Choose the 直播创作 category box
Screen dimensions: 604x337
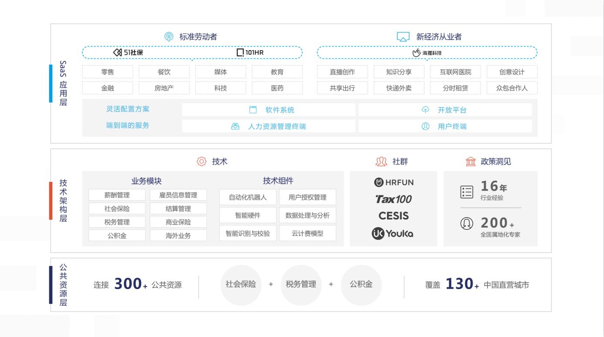342,72
